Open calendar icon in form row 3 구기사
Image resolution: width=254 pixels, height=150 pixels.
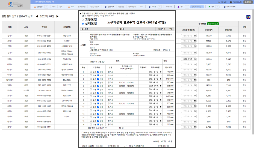coord(161,79)
